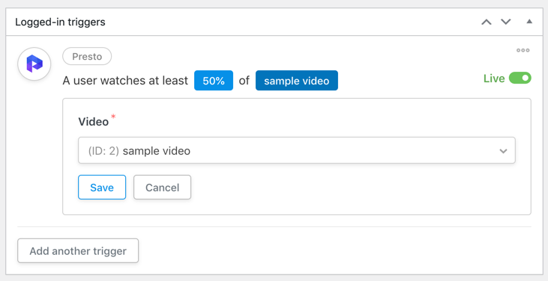548x281 pixels.
Task: Save the trigger video selection
Action: click(102, 188)
